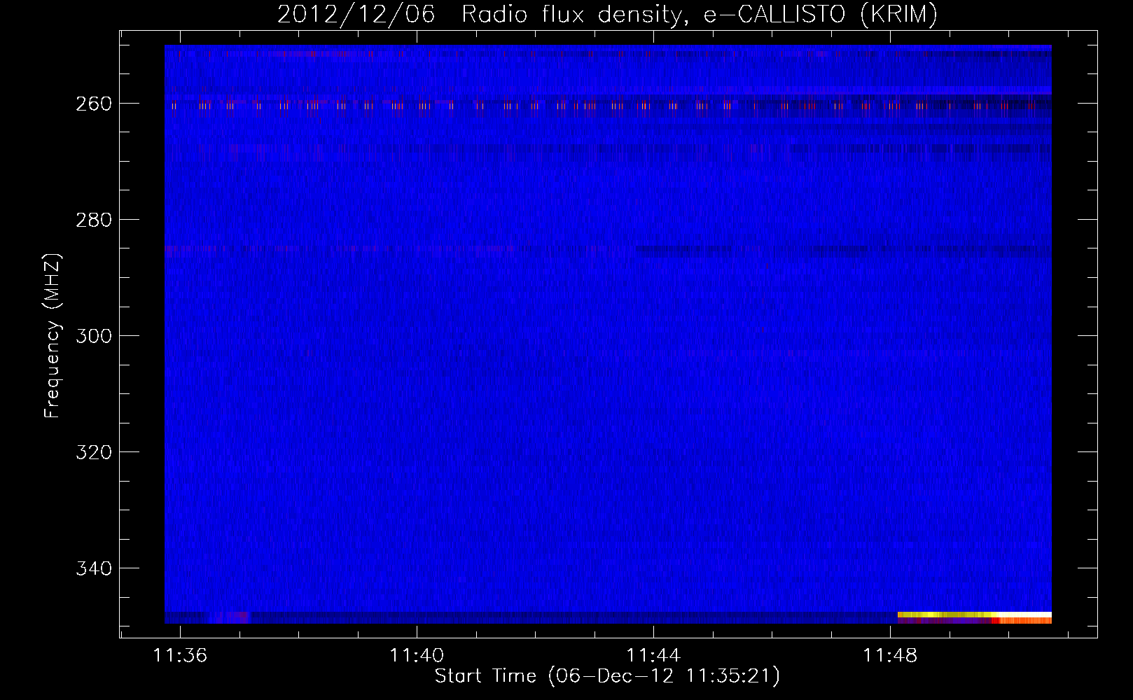Click the 320 frequency tick label
The image size is (1133, 700).
[93, 452]
